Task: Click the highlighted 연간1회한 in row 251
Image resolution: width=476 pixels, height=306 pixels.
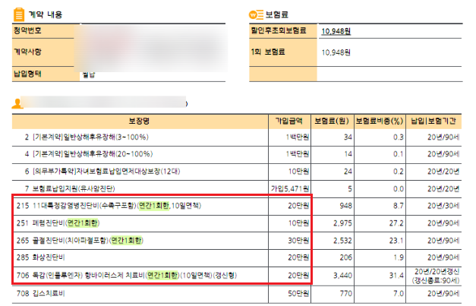Action: pos(82,223)
